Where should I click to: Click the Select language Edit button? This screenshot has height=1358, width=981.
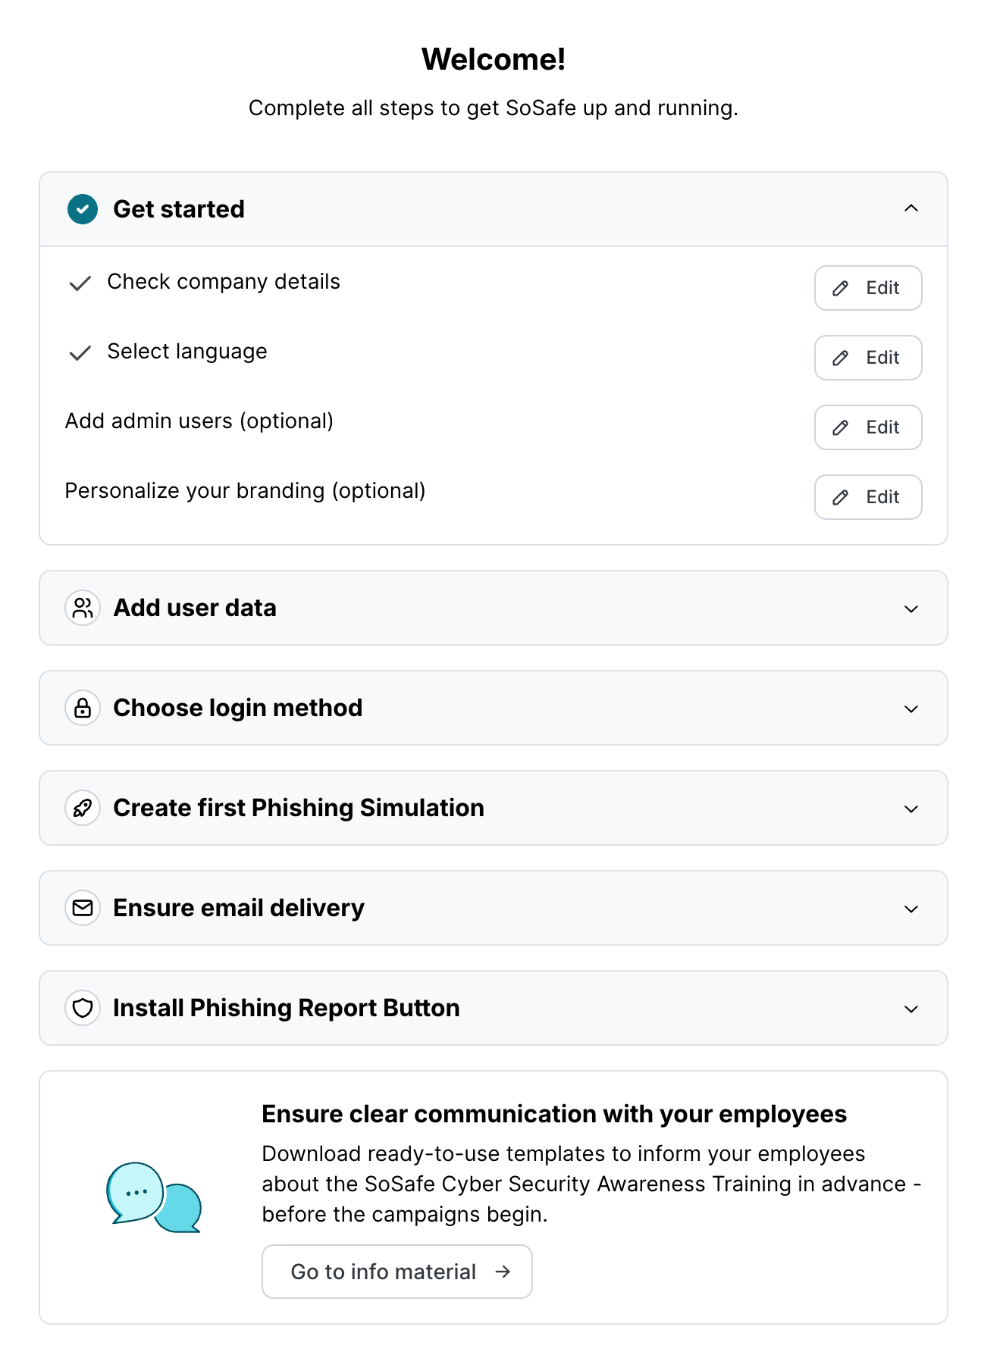click(868, 358)
